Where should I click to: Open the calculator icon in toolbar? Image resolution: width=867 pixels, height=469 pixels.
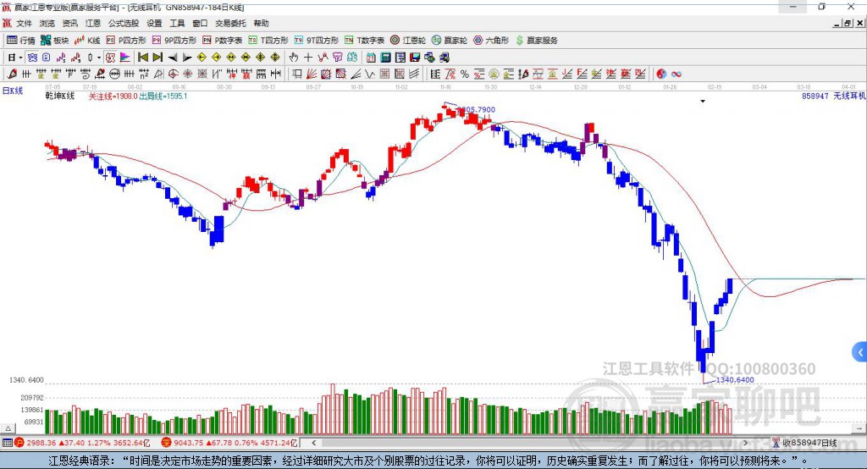point(385,57)
